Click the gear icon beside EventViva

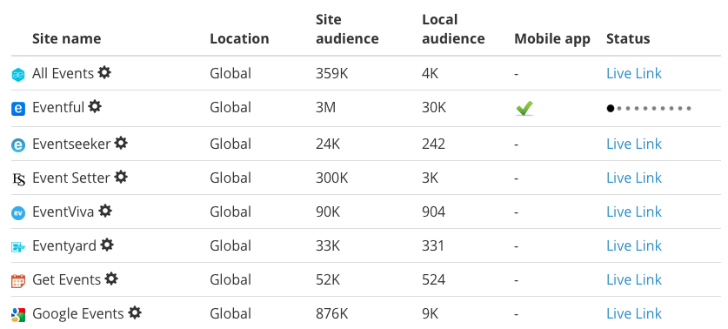[105, 211]
